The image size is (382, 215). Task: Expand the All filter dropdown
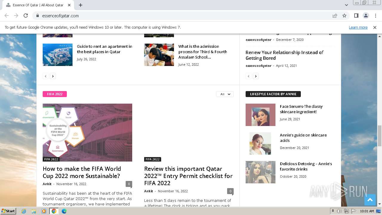(x=225, y=94)
